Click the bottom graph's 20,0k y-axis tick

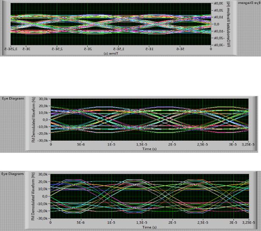point(43,182)
